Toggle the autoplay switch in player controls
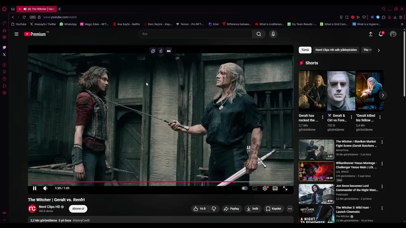Viewport: 406px width, 228px height. click(244, 188)
